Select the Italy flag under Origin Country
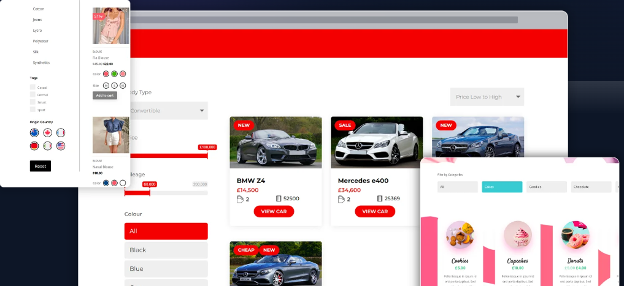Viewport: 624px width, 286px height. 48,146
